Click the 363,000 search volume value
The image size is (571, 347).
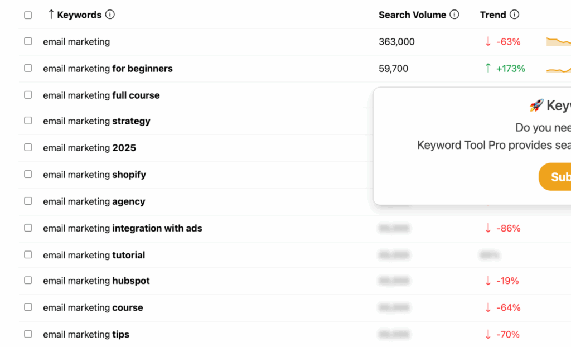396,41
